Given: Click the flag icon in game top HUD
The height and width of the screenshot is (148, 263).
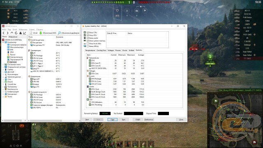Looking at the screenshot, I should tap(145, 11).
